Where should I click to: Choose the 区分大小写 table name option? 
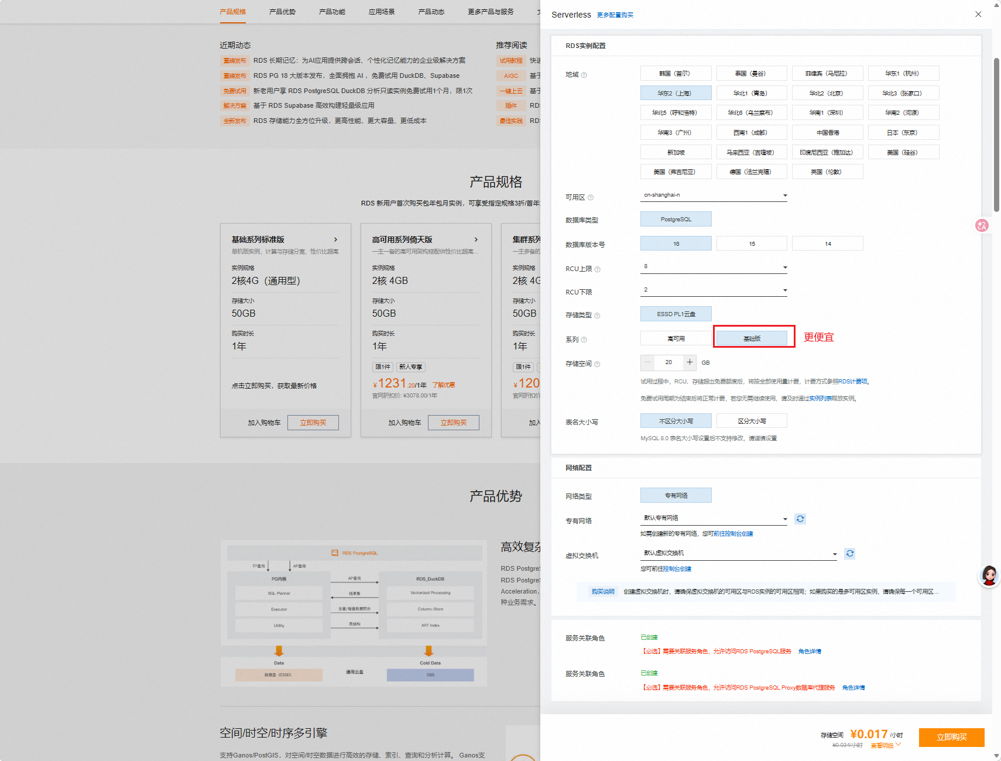click(x=752, y=421)
